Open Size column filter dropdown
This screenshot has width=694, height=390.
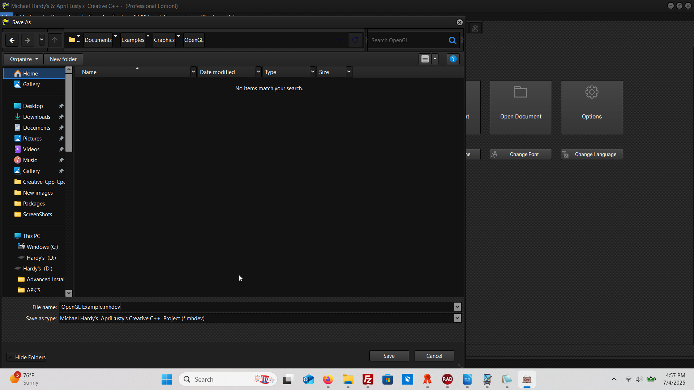click(349, 72)
